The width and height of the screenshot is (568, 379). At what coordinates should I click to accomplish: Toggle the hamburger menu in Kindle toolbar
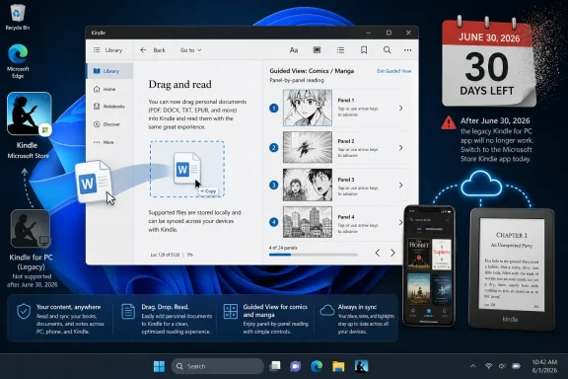coord(97,50)
